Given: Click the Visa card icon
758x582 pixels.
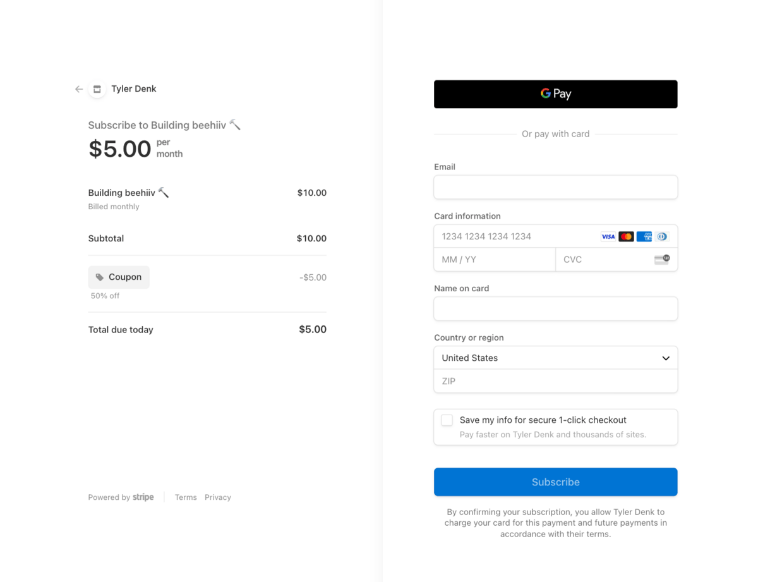Looking at the screenshot, I should (x=608, y=236).
